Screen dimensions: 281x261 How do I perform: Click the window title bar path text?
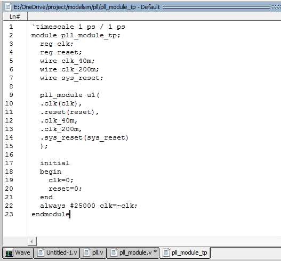[x=87, y=7]
